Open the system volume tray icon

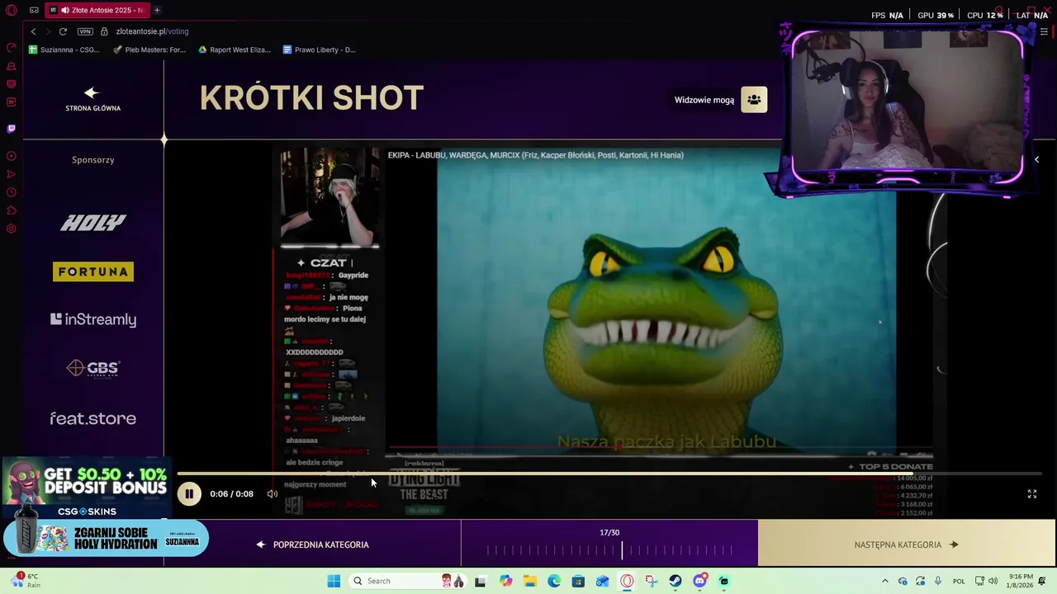(x=993, y=581)
